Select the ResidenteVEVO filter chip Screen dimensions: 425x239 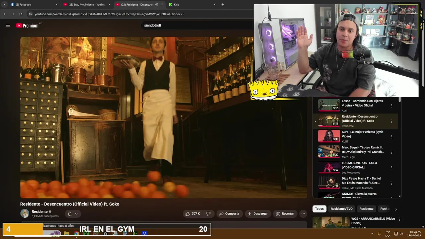pos(341,209)
